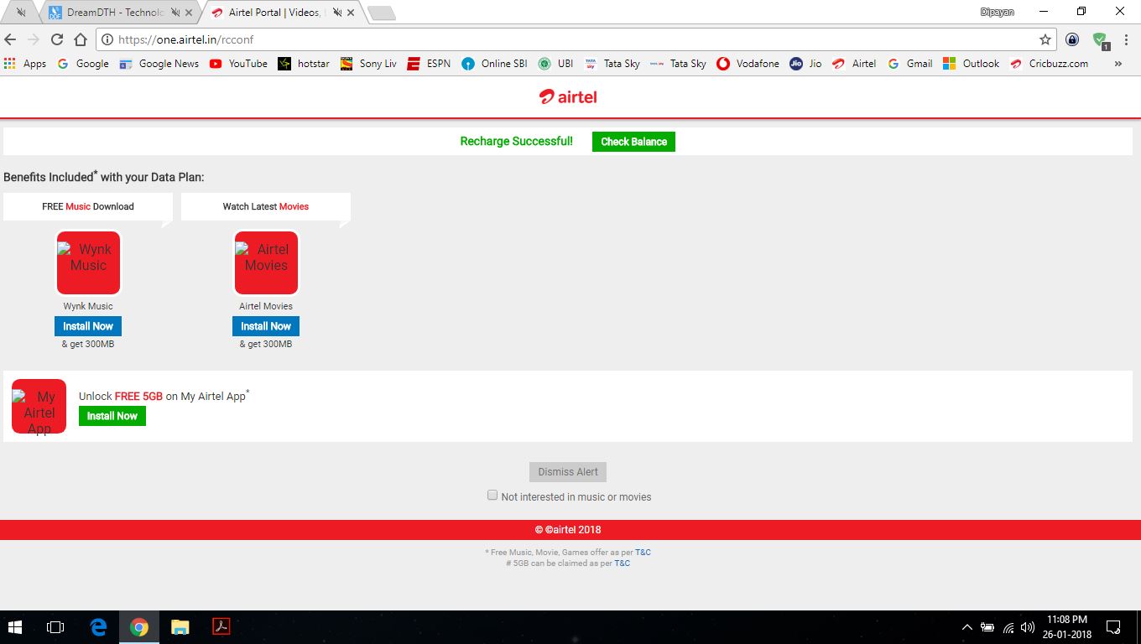1141x644 pixels.
Task: Open the Wi-Fi network tray icon
Action: [x=1008, y=627]
